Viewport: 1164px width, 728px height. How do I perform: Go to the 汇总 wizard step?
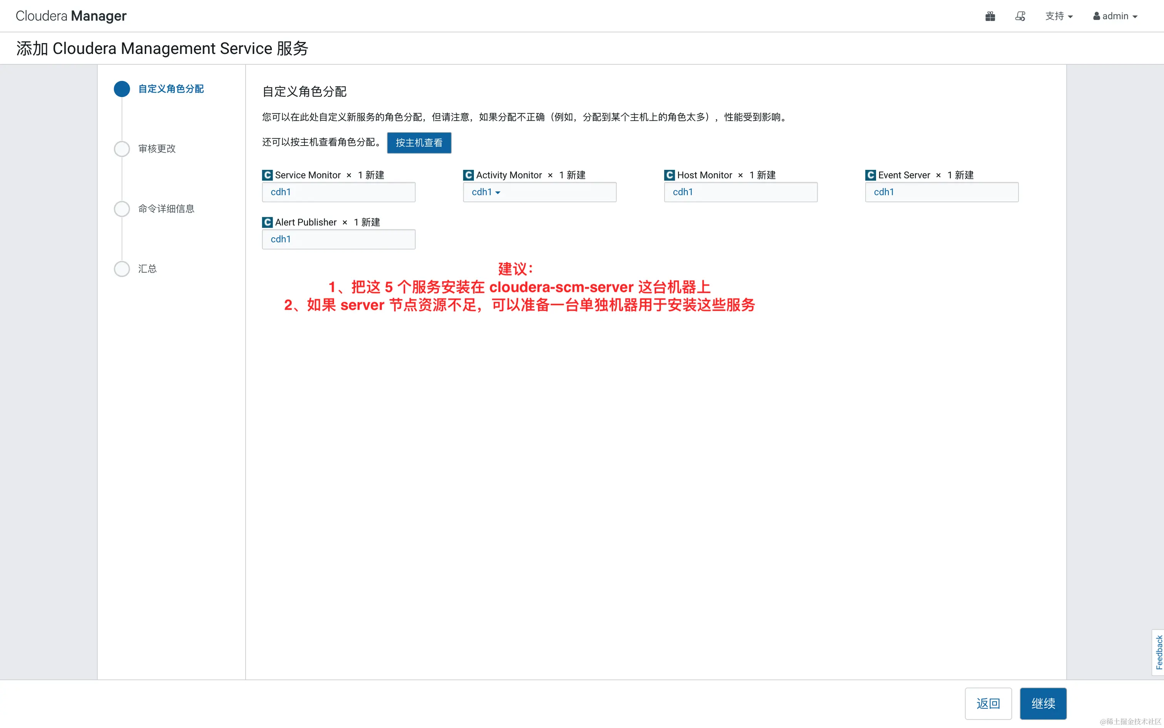pyautogui.click(x=147, y=269)
